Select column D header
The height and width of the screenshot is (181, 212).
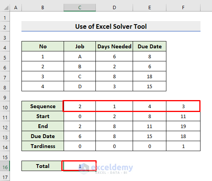click(x=114, y=8)
